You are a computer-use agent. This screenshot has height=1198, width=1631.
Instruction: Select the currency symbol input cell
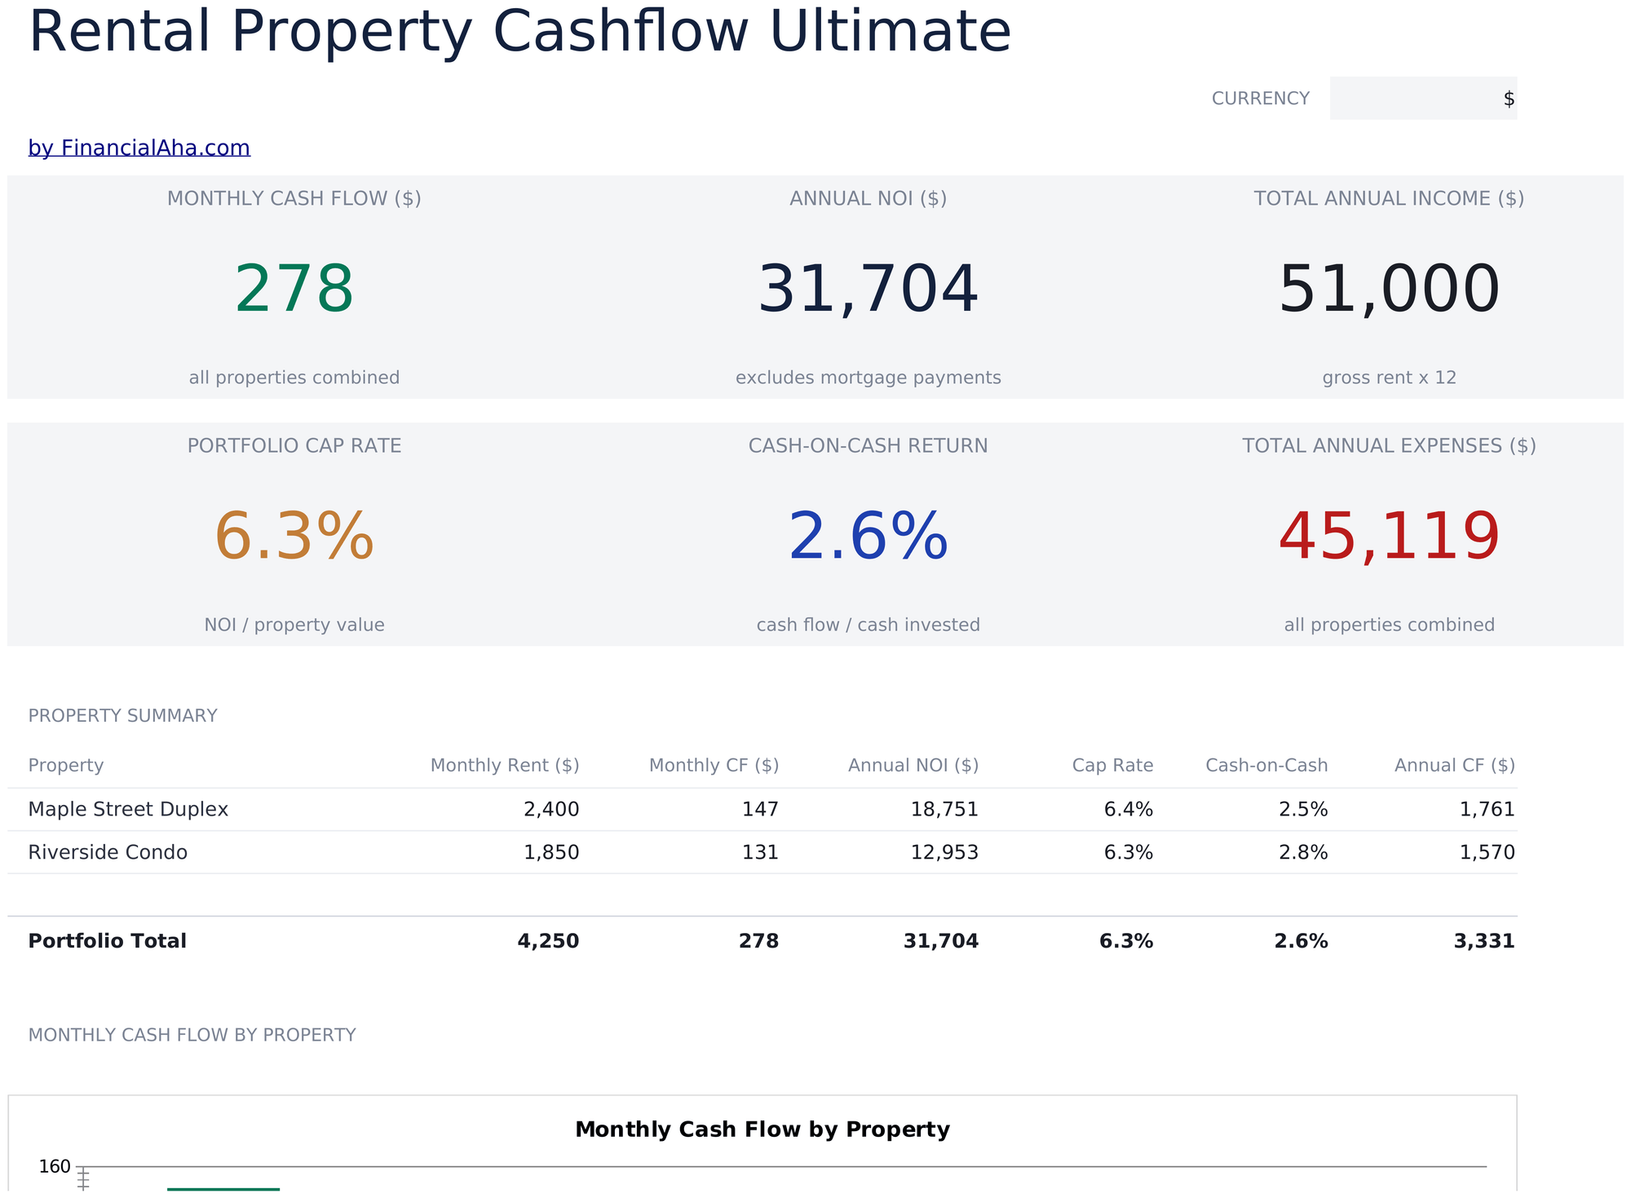point(1423,99)
